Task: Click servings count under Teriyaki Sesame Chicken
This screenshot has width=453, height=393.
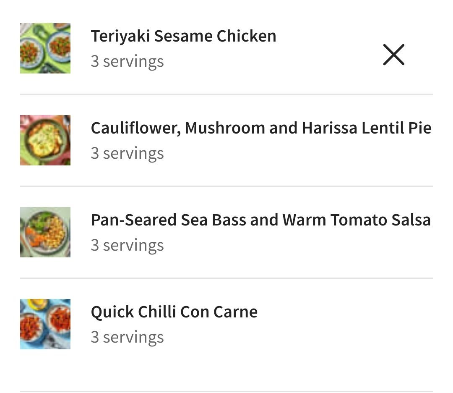Action: 127,61
